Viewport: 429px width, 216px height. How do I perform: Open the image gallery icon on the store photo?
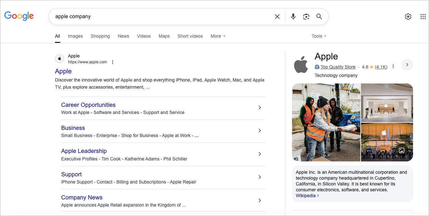tap(402, 150)
